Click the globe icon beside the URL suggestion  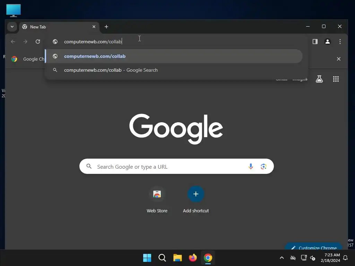55,56
